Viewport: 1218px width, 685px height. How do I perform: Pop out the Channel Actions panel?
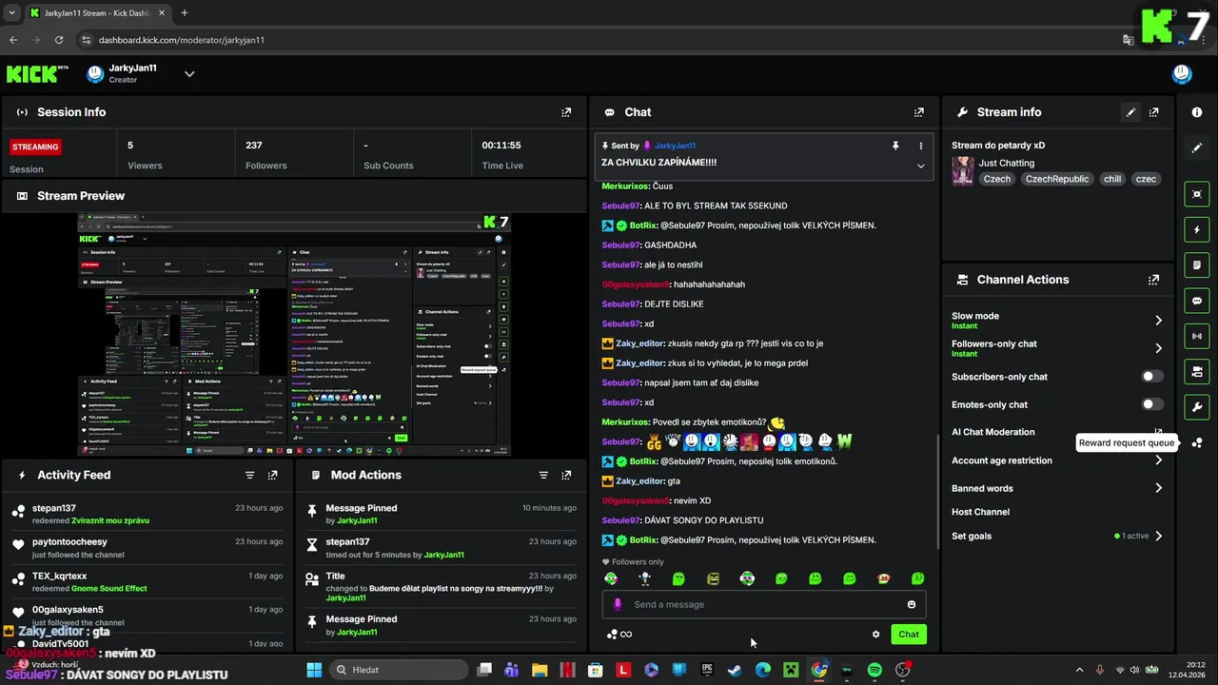[x=1153, y=280]
